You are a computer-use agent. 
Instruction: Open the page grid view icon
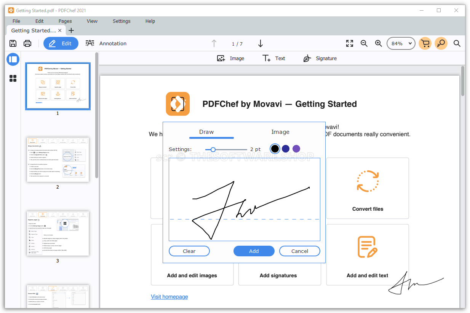tap(13, 78)
